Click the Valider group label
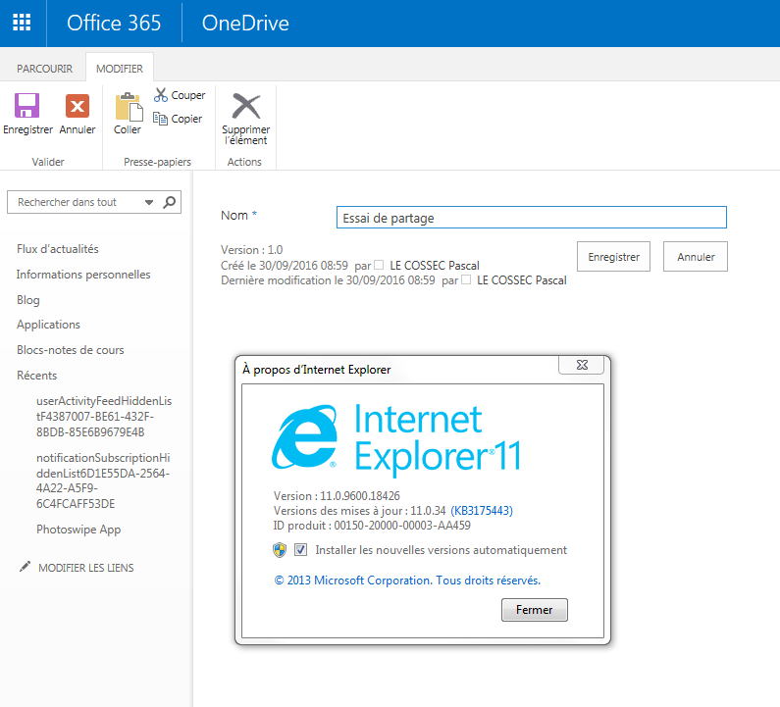Viewport: 780px width, 707px height. coord(48,162)
